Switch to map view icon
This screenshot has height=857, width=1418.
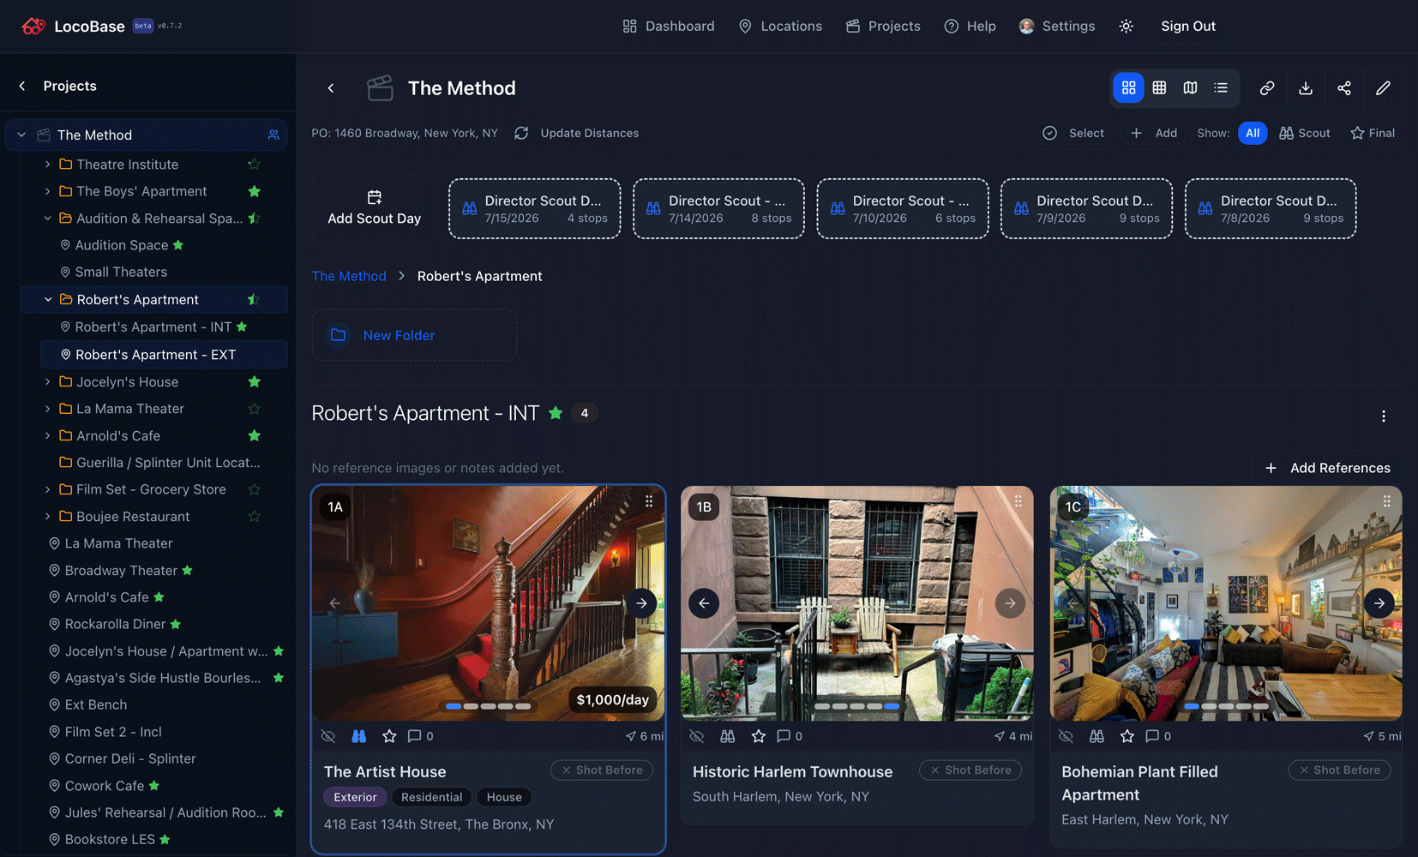pos(1190,87)
